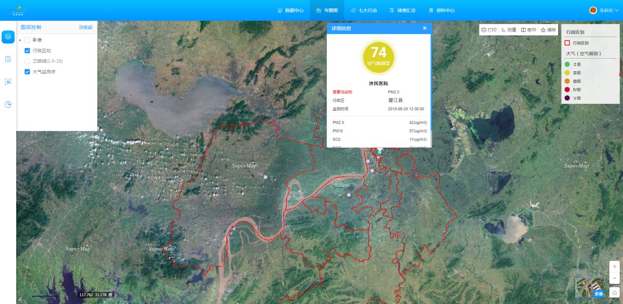The height and width of the screenshot is (304, 623).
Task: Reset map to home extent
Action: [615, 293]
